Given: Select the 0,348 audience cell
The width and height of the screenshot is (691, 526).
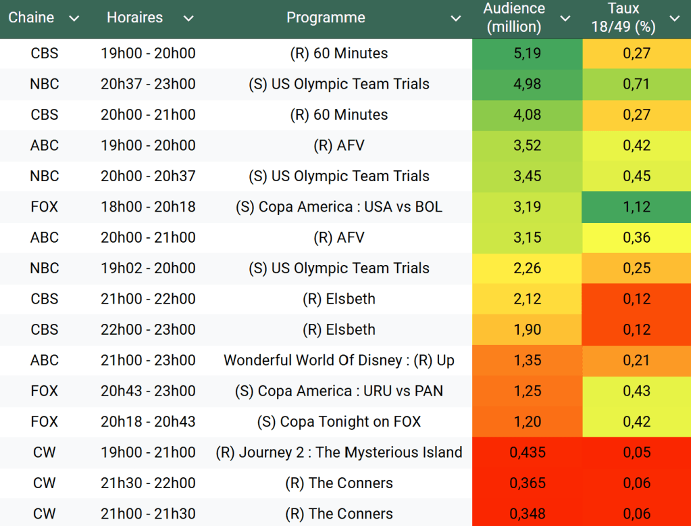Looking at the screenshot, I should 527,514.
